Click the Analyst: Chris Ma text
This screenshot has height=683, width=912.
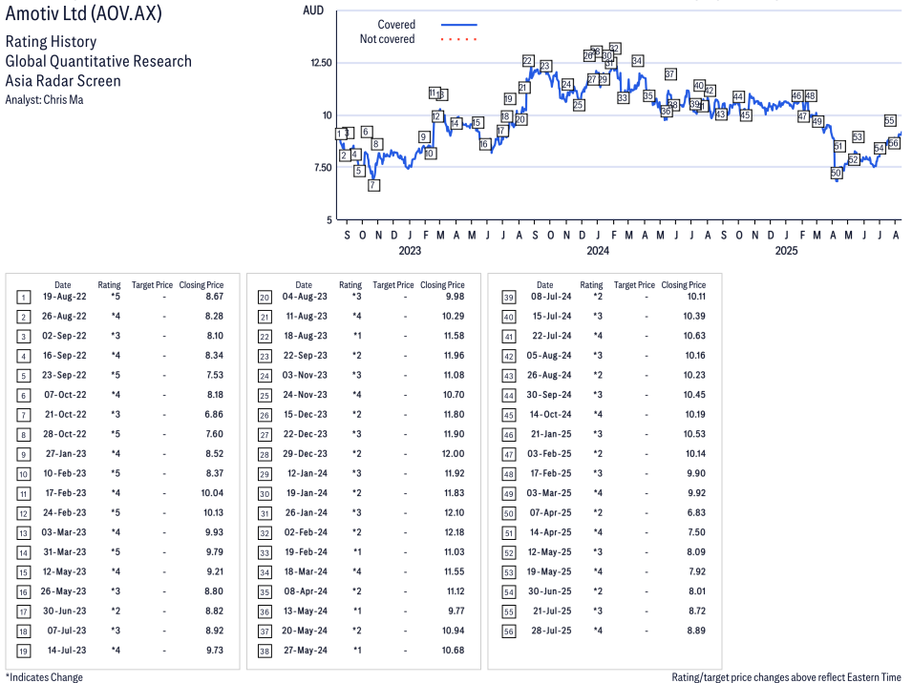point(44,100)
